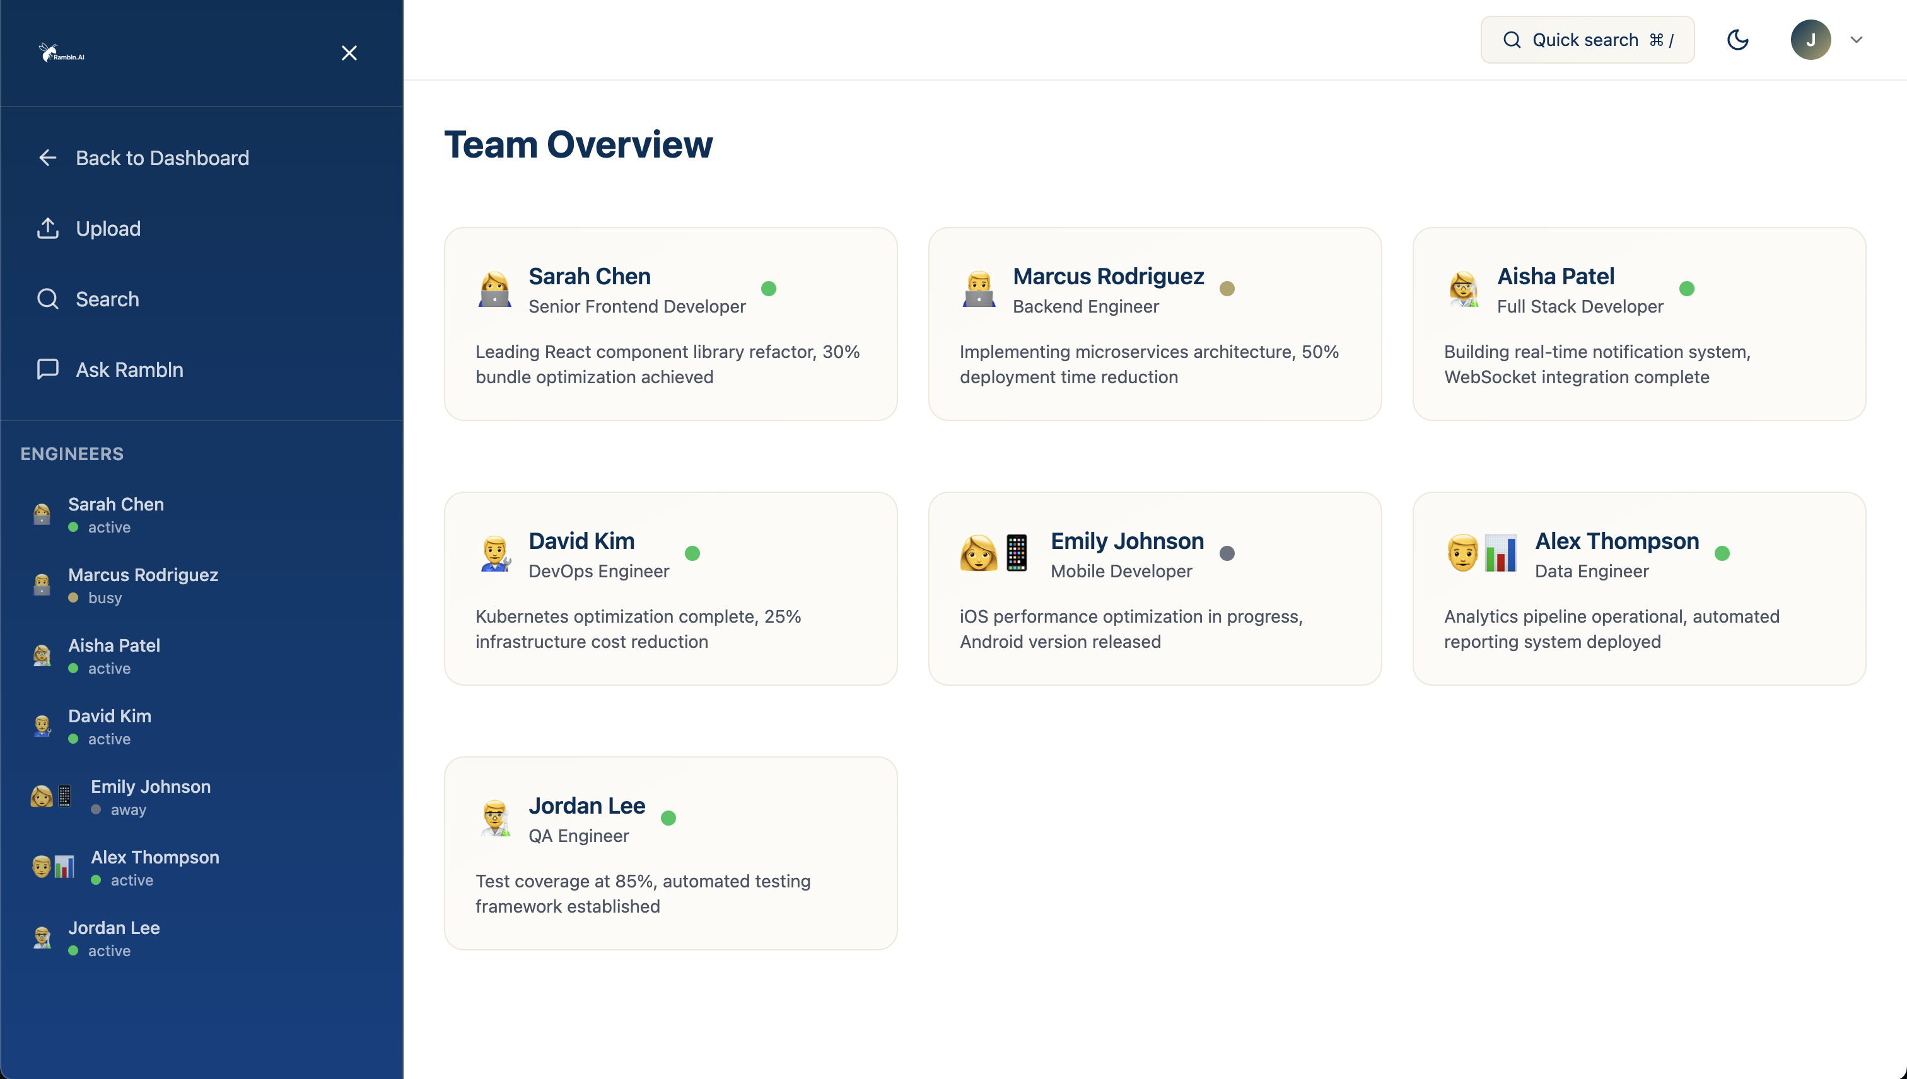Open the David Kim DevOps Engineer card
The image size is (1907, 1079).
tap(670, 589)
